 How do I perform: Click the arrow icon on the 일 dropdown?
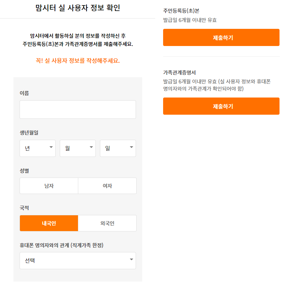point(132,147)
